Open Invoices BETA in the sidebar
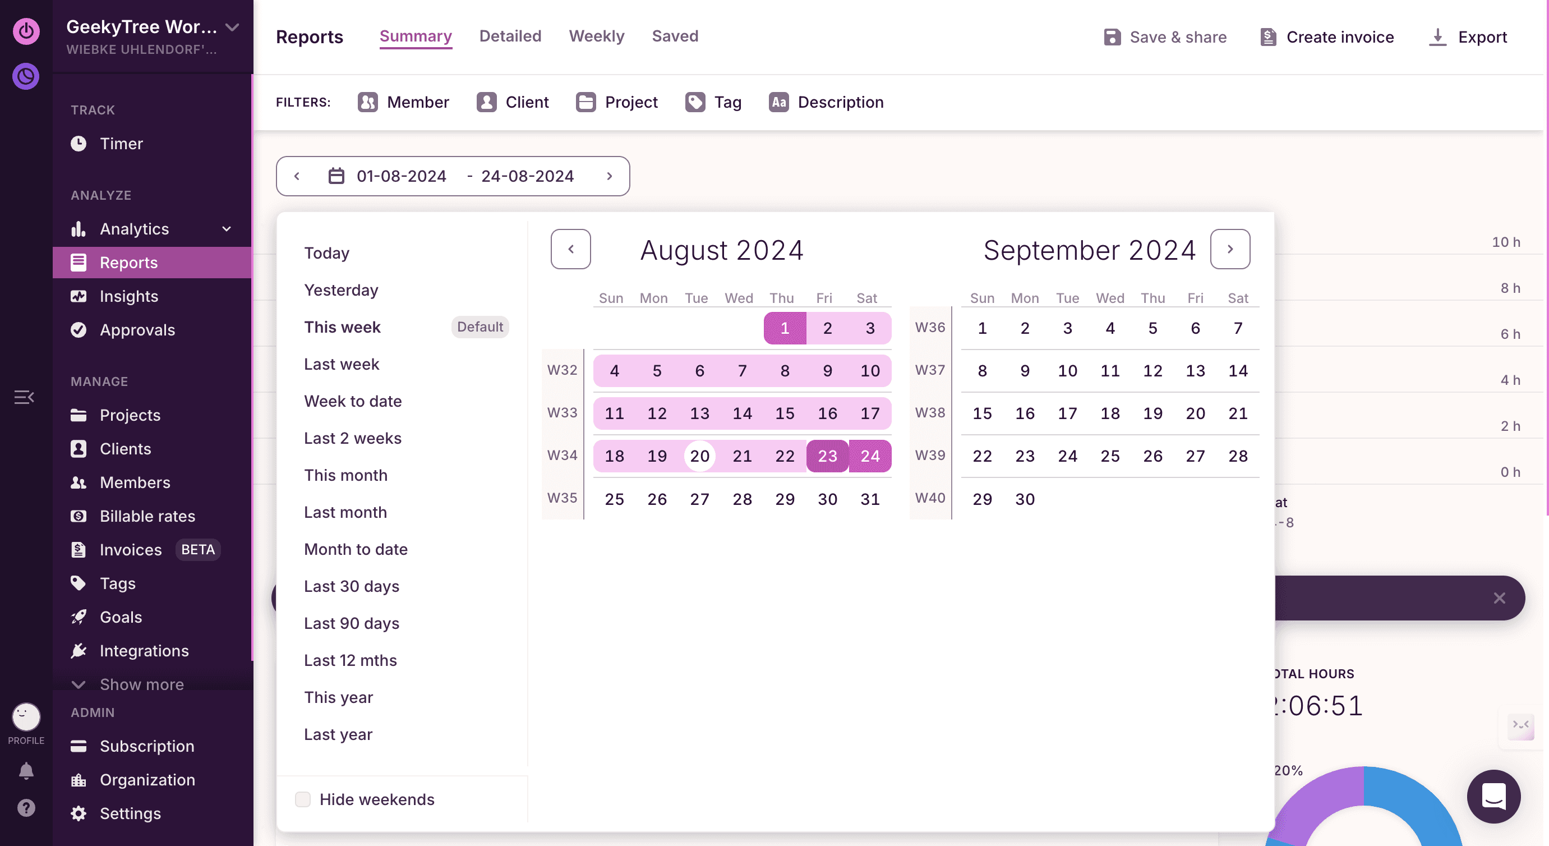 144,550
